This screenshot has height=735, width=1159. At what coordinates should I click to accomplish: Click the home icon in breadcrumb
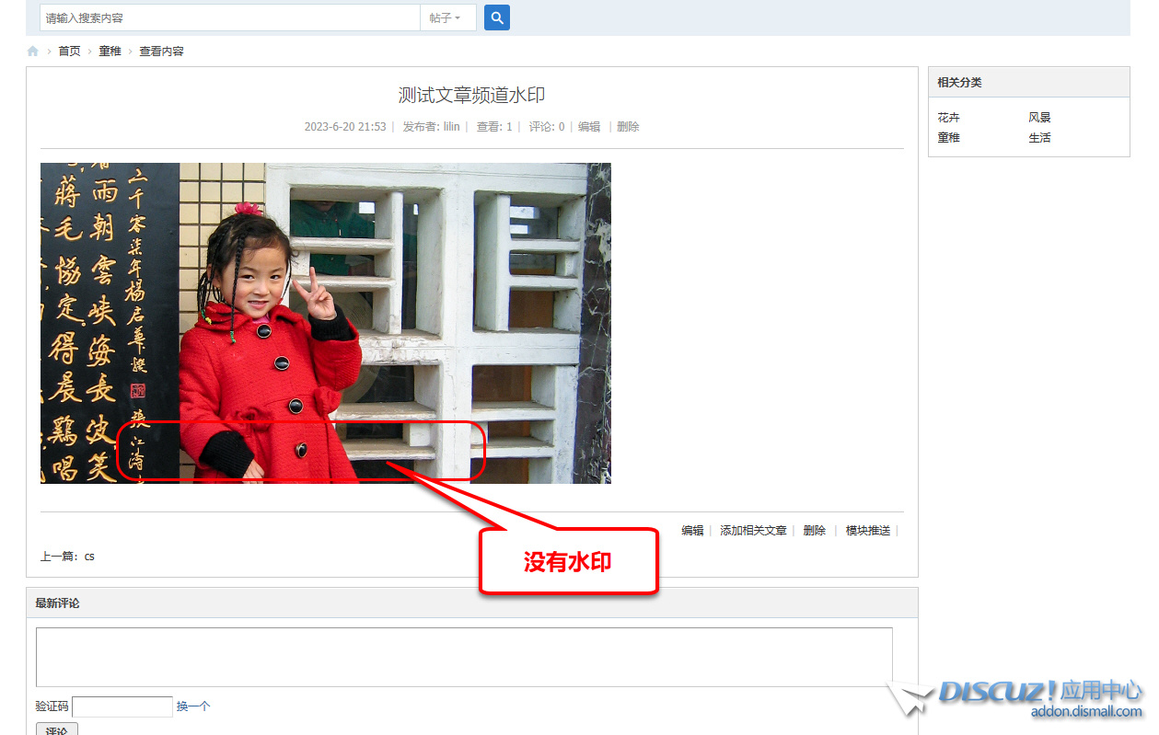[x=33, y=52]
